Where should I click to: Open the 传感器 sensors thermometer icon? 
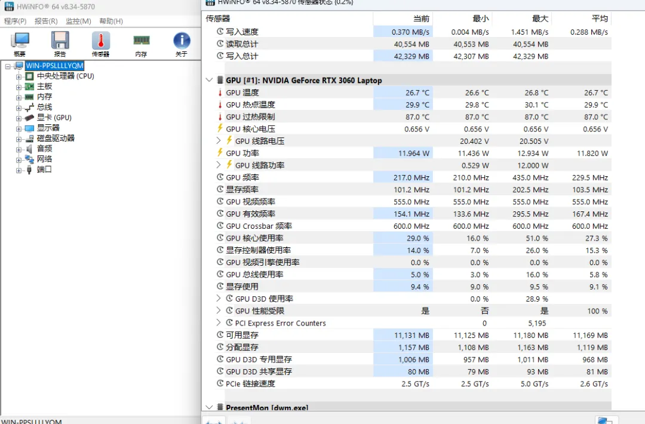101,44
